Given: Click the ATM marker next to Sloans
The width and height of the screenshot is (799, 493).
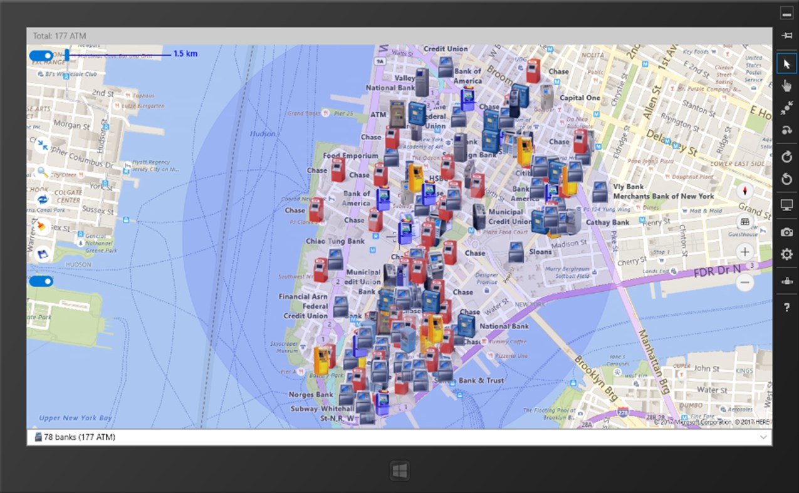Looking at the screenshot, I should click(x=516, y=252).
